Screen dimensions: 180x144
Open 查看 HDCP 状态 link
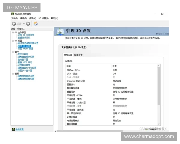(25, 62)
